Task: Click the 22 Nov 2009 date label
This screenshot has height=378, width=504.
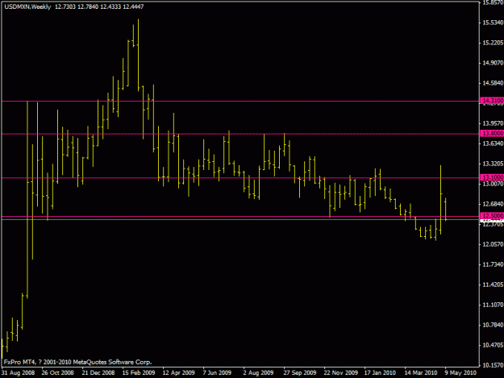Action: (x=341, y=372)
